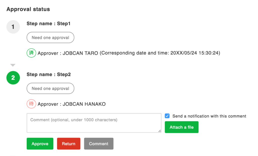This screenshot has width=258, height=156.
Task: Focus the optional comment text area
Action: point(94,123)
